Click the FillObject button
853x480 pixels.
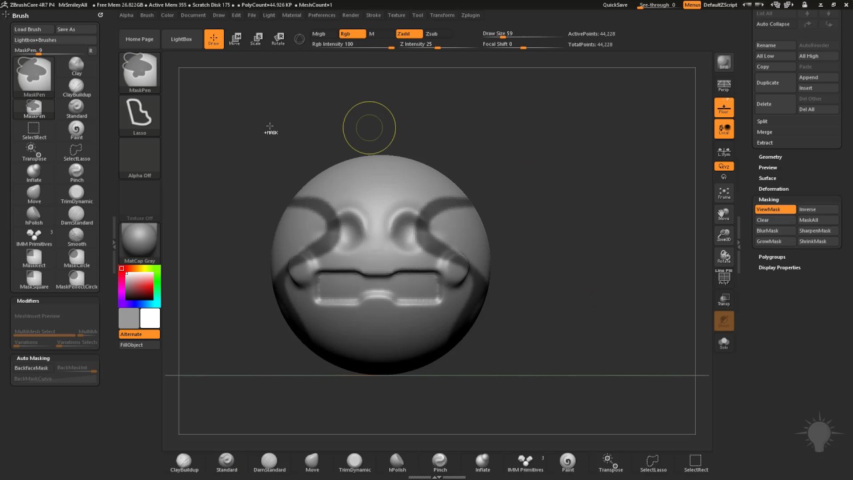[139, 345]
